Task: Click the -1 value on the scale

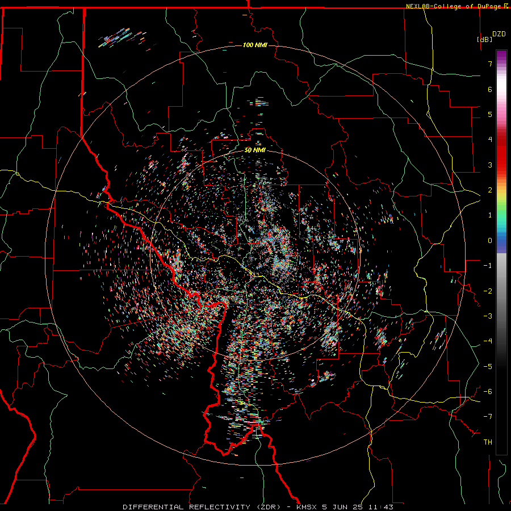Action: [x=488, y=266]
